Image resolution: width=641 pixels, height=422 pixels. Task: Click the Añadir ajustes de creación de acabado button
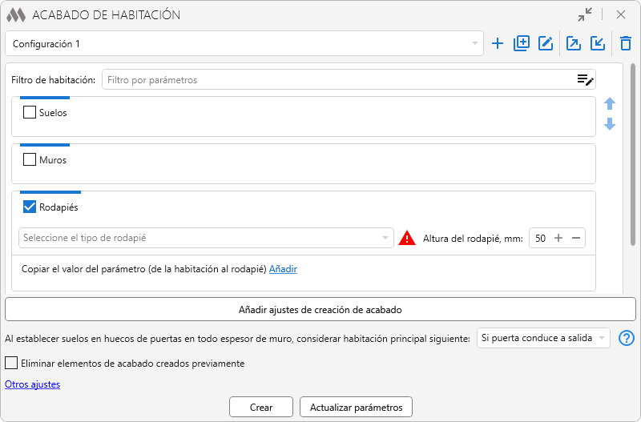coord(320,309)
